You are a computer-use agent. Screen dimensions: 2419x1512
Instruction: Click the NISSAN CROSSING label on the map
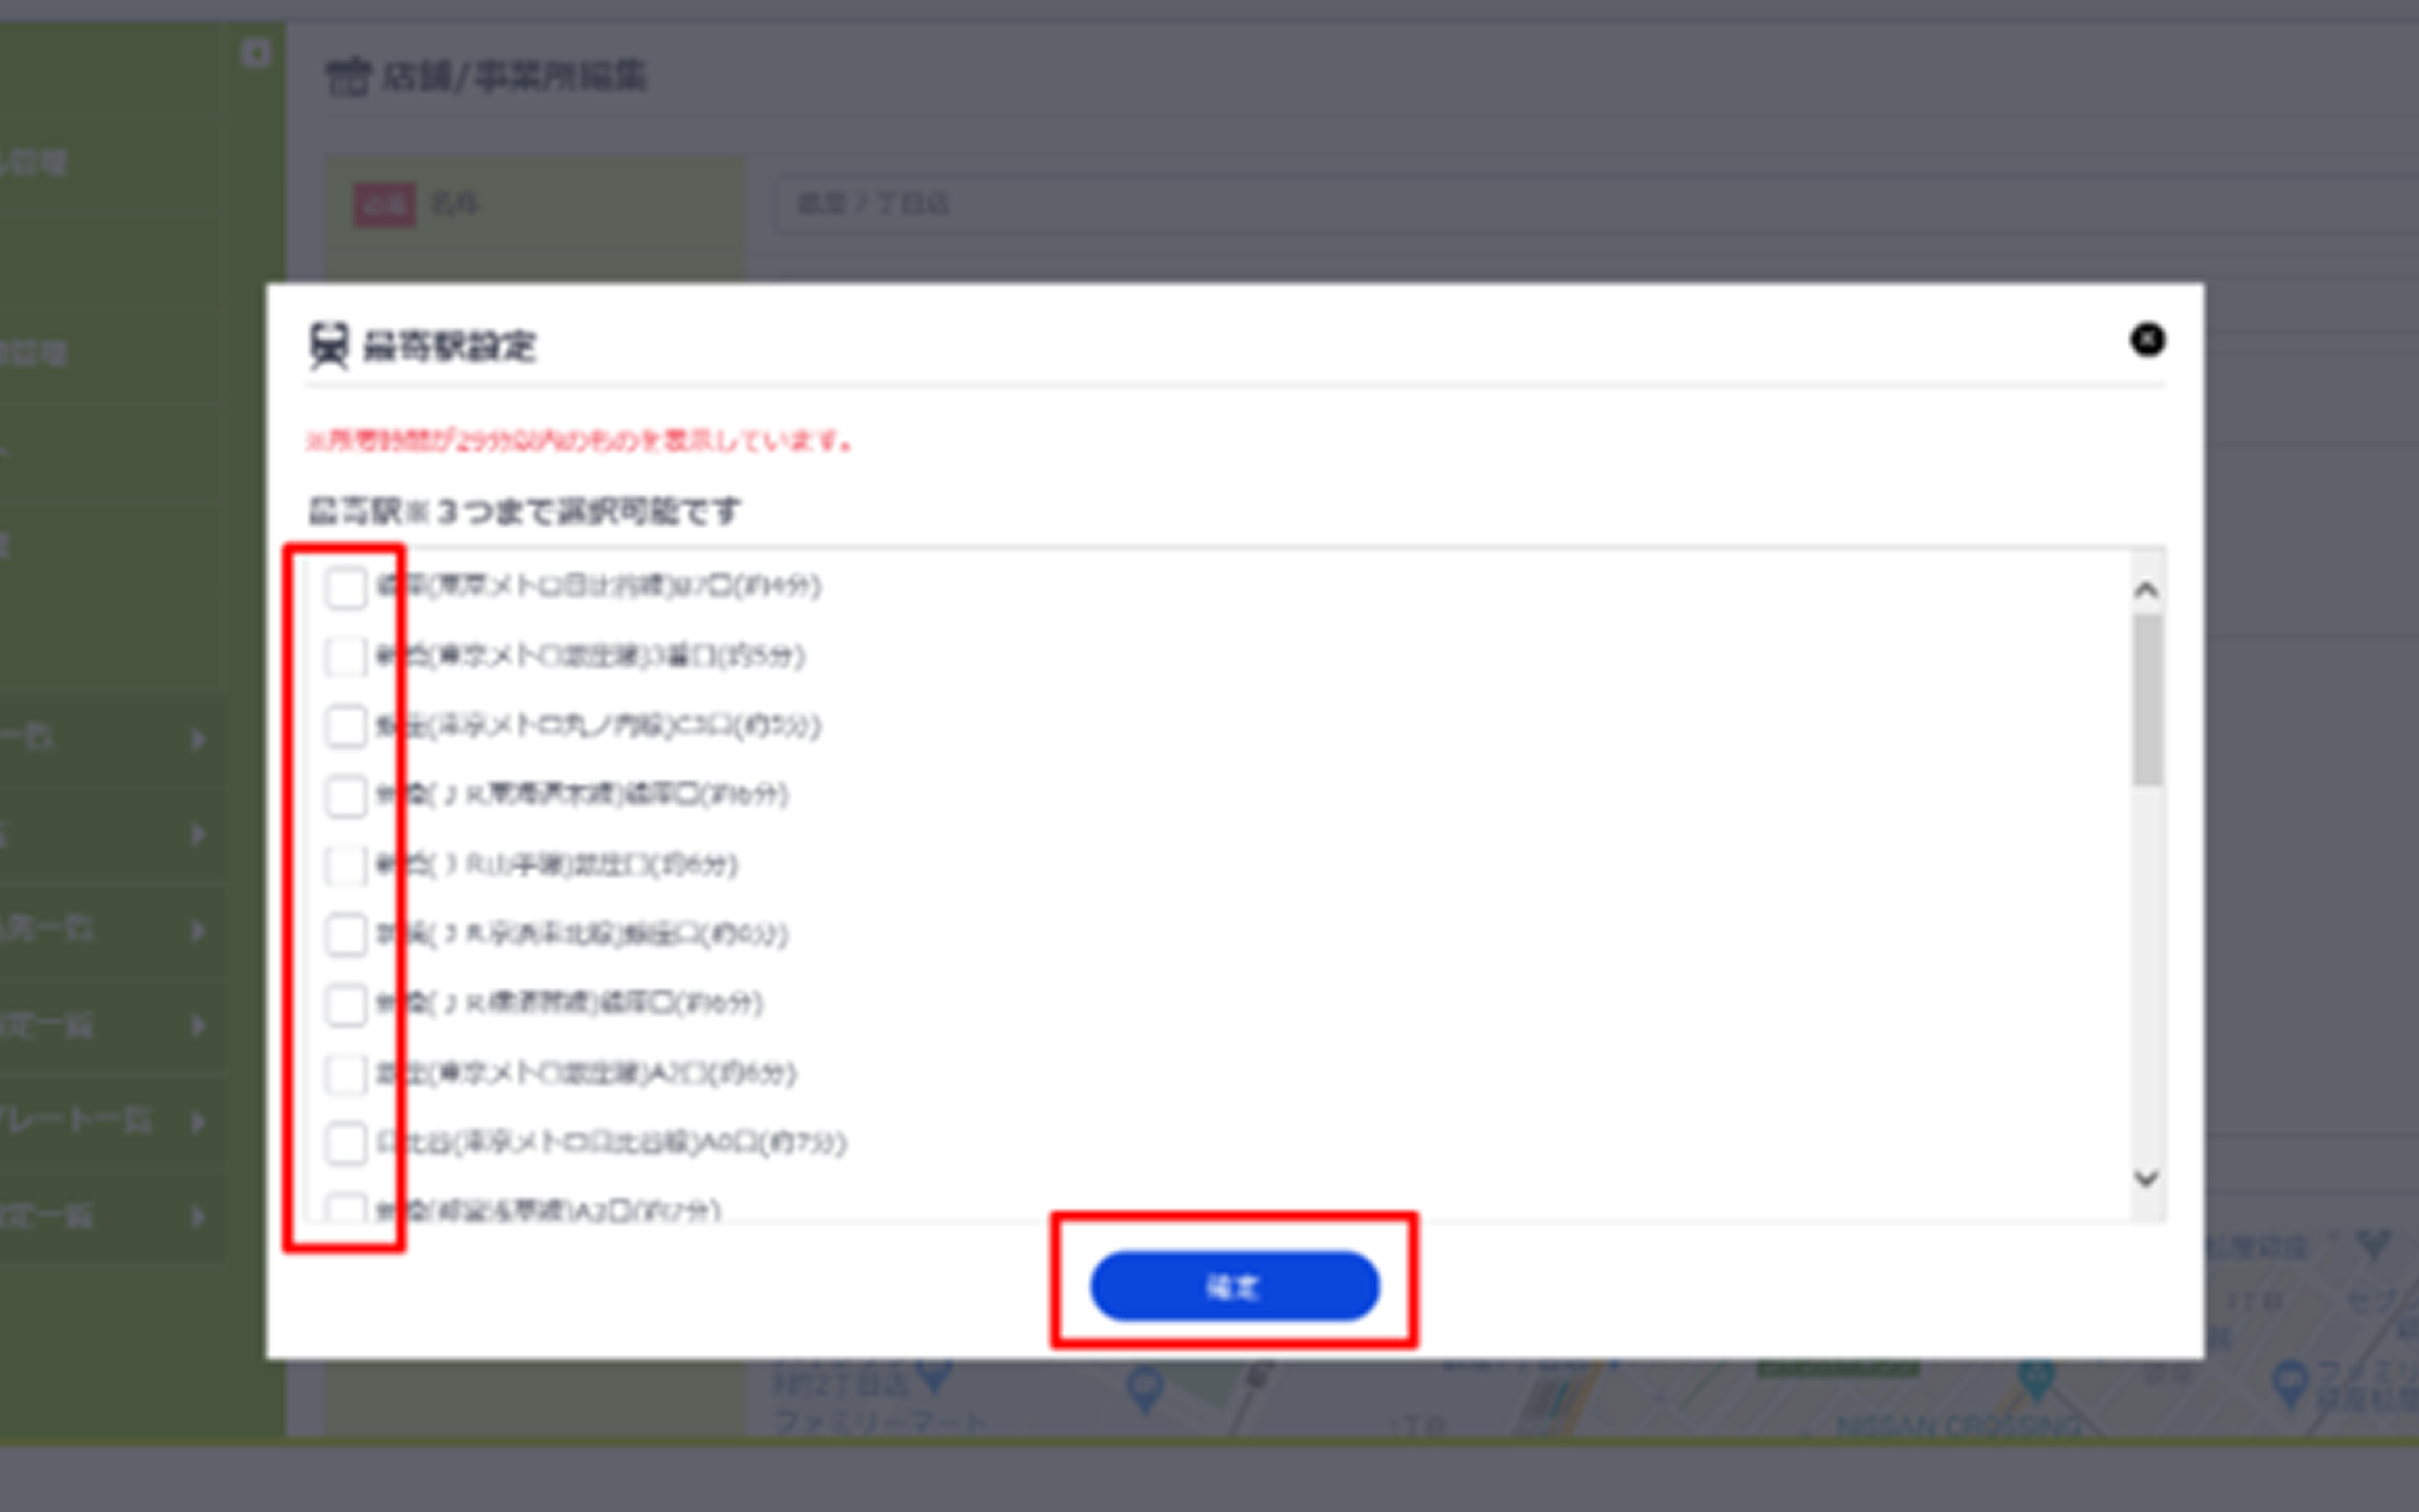coord(1957,1426)
